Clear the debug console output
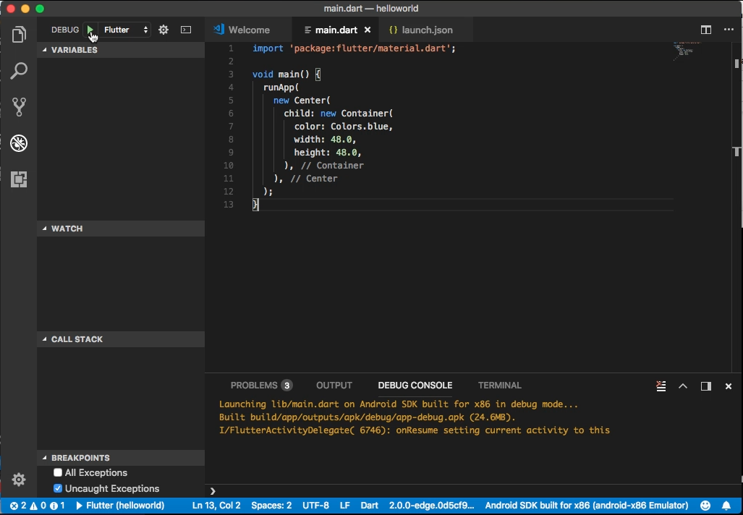This screenshot has width=743, height=515. (661, 386)
